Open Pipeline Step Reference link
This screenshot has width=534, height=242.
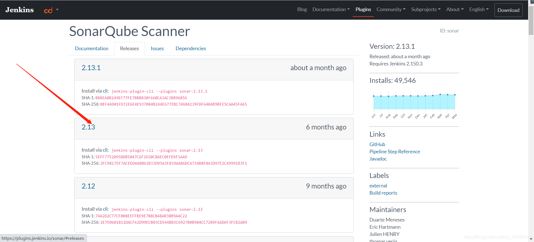395,152
